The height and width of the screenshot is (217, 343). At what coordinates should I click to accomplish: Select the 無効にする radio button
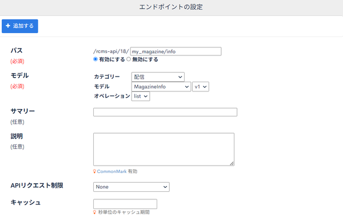(x=129, y=59)
